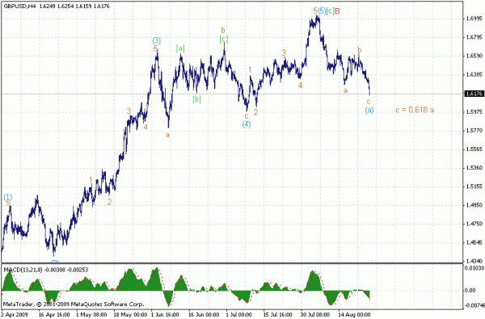This screenshot has height=319, width=485.
Task: Click the -0.00746 MACD scale value
Action: click(x=474, y=305)
